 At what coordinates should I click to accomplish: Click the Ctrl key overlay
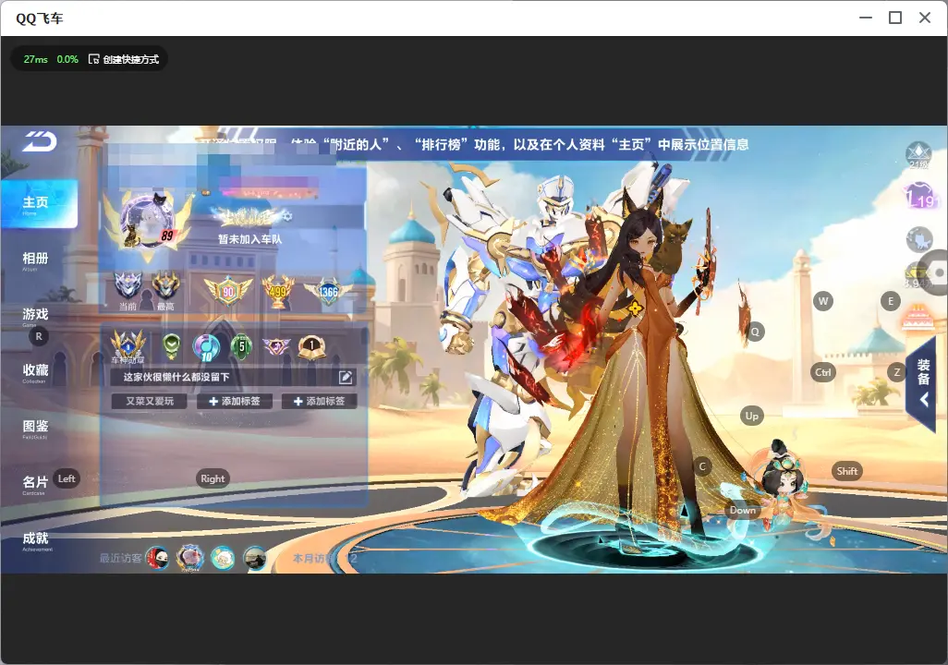tap(823, 372)
